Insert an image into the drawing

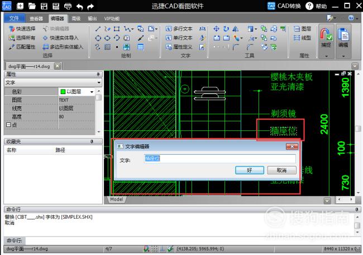[x=126, y=47]
